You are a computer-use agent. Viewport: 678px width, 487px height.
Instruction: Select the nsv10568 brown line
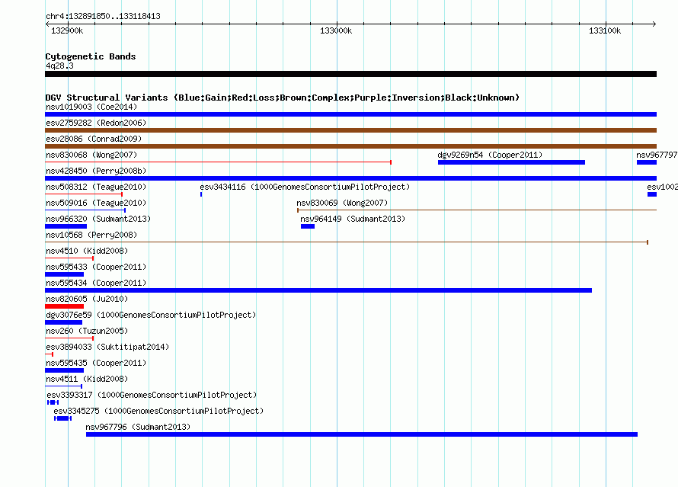(347, 242)
